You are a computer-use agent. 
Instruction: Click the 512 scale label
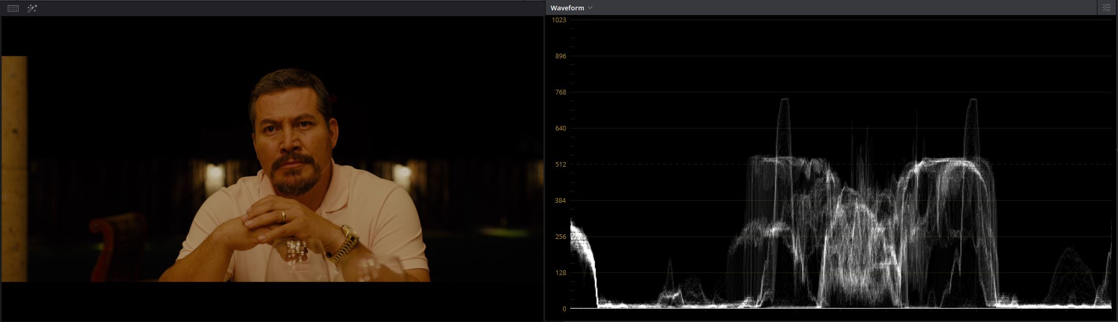(560, 164)
